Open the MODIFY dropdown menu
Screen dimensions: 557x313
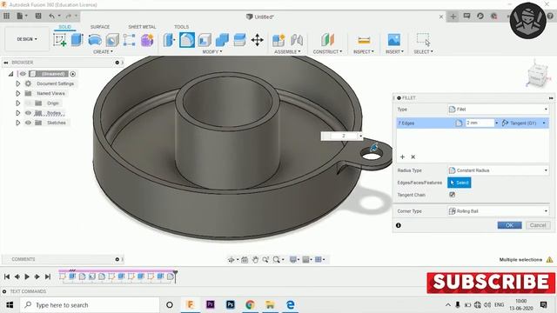click(x=212, y=52)
